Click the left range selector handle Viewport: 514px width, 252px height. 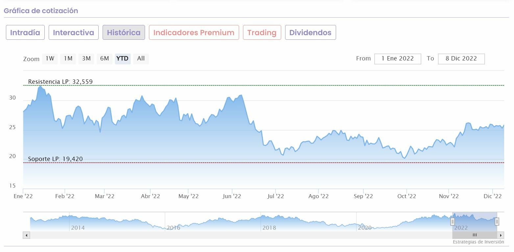pyautogui.click(x=453, y=222)
